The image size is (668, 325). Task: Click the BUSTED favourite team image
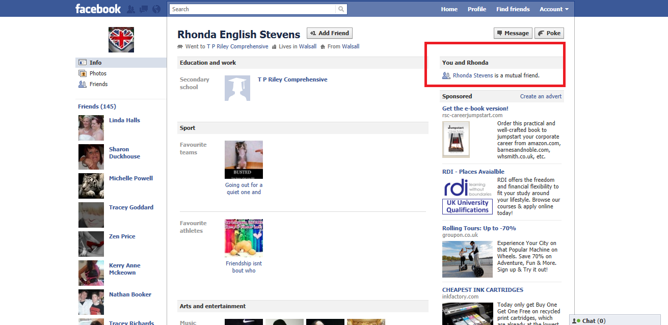click(244, 159)
